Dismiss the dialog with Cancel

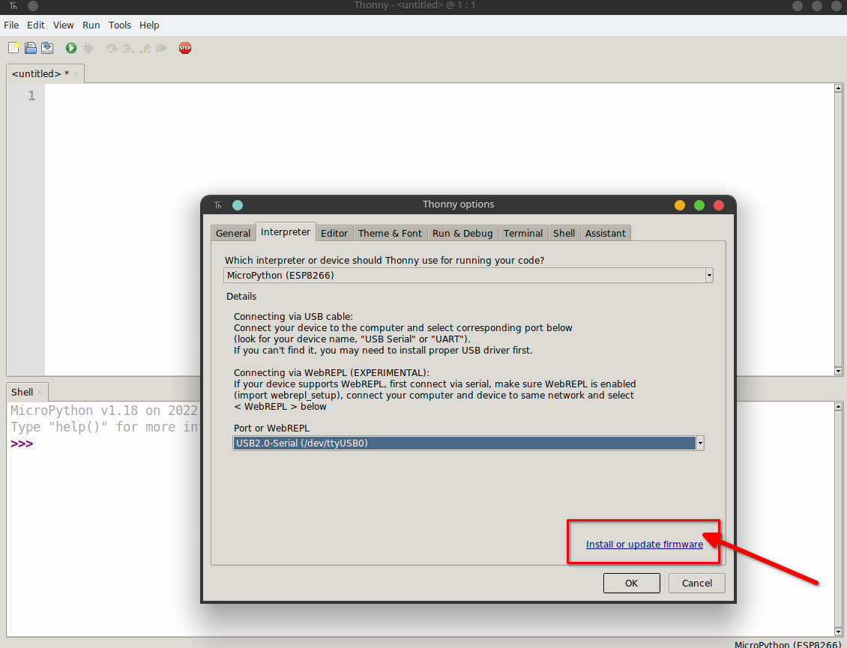point(697,583)
